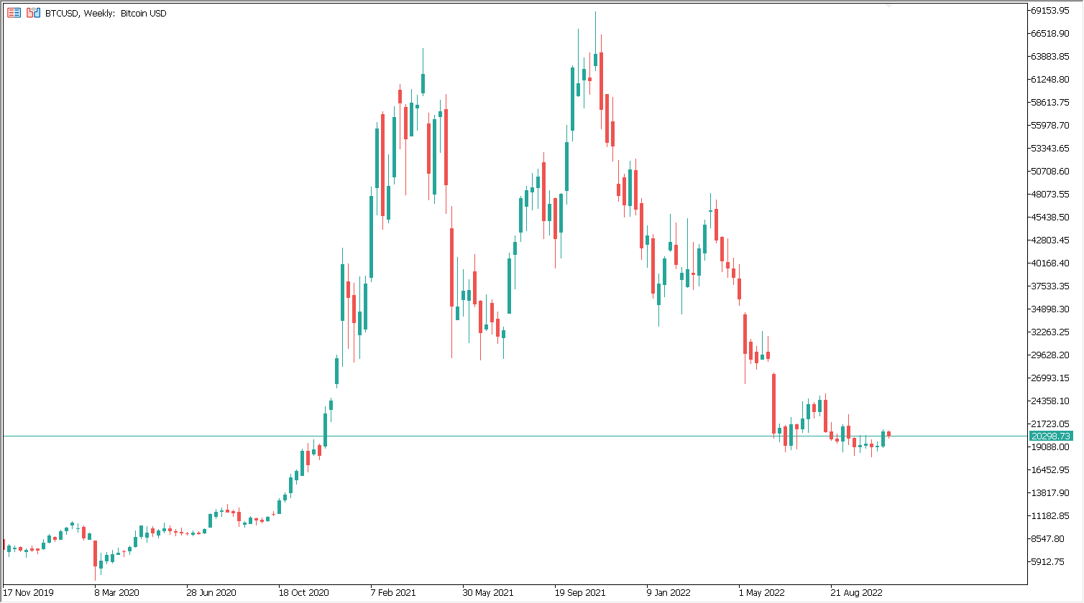Viewport: 1084px width, 603px height.
Task: Click the 42803.45 price scale label
Action: [1050, 240]
